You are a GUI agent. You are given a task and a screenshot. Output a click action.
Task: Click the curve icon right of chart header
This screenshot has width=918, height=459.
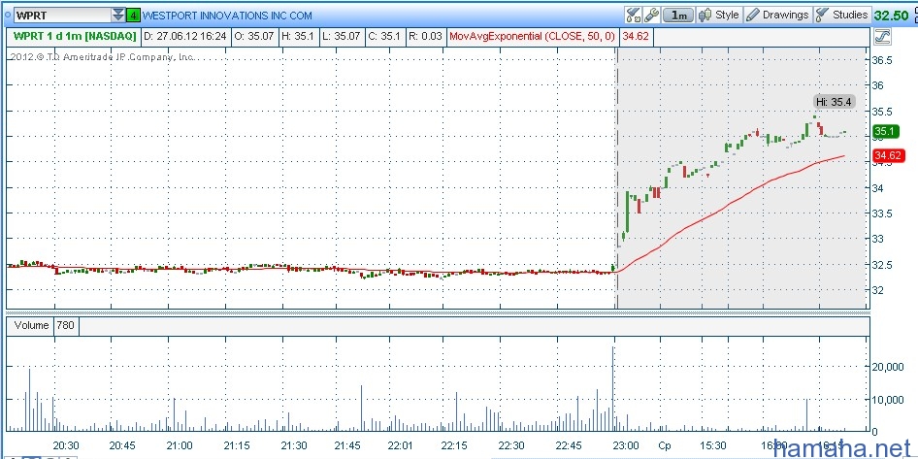pos(882,37)
